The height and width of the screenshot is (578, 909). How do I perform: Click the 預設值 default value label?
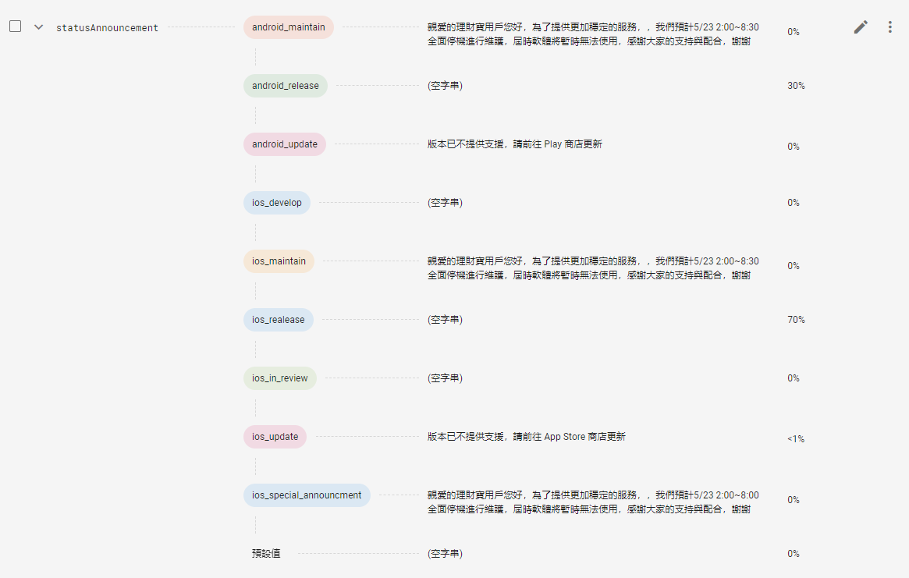pos(266,554)
